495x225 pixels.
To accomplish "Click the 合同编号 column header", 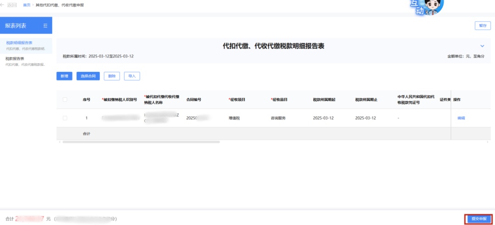I will 194,99.
